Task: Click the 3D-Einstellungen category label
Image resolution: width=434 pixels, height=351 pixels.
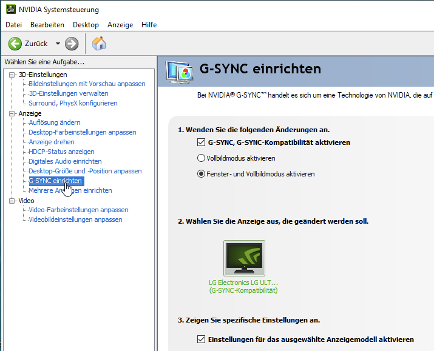Action: 43,75
